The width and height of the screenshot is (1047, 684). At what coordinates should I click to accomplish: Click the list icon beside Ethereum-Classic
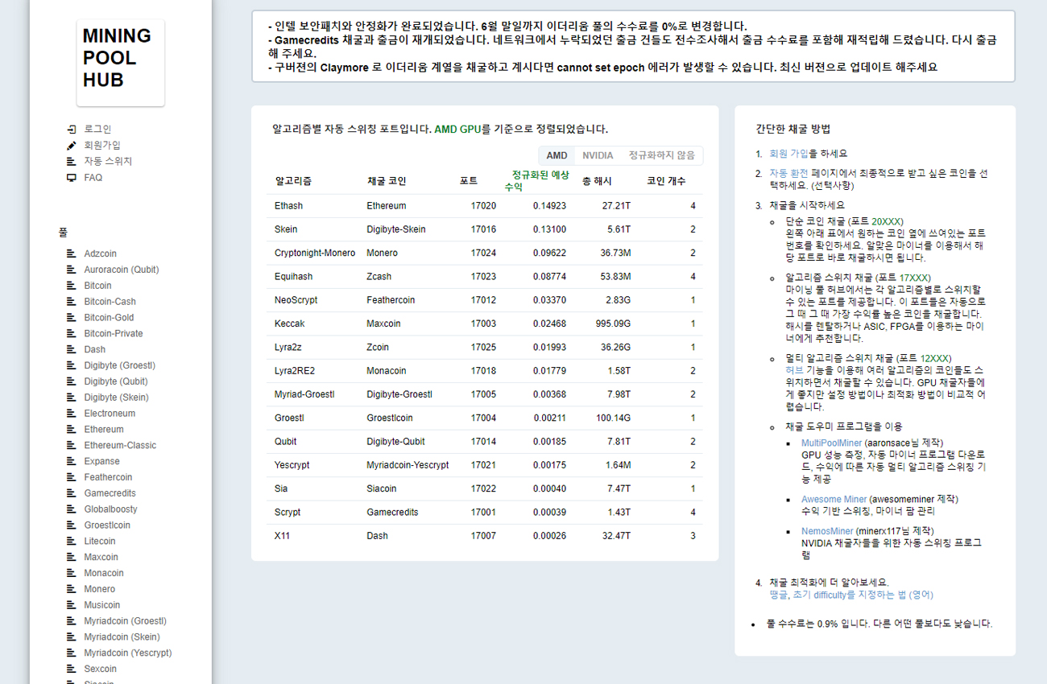coord(71,445)
